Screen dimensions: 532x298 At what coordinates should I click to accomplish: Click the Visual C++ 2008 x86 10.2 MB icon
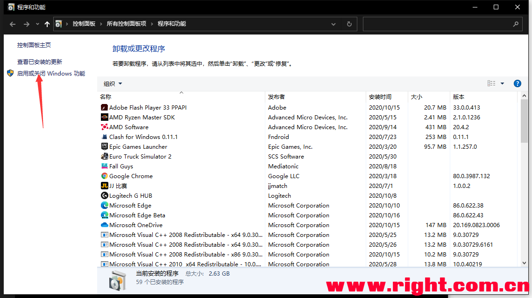click(105, 255)
